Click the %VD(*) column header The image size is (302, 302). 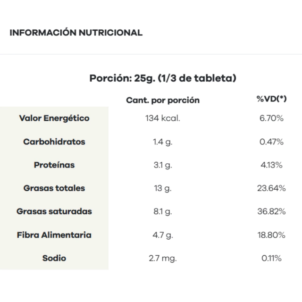click(x=271, y=99)
